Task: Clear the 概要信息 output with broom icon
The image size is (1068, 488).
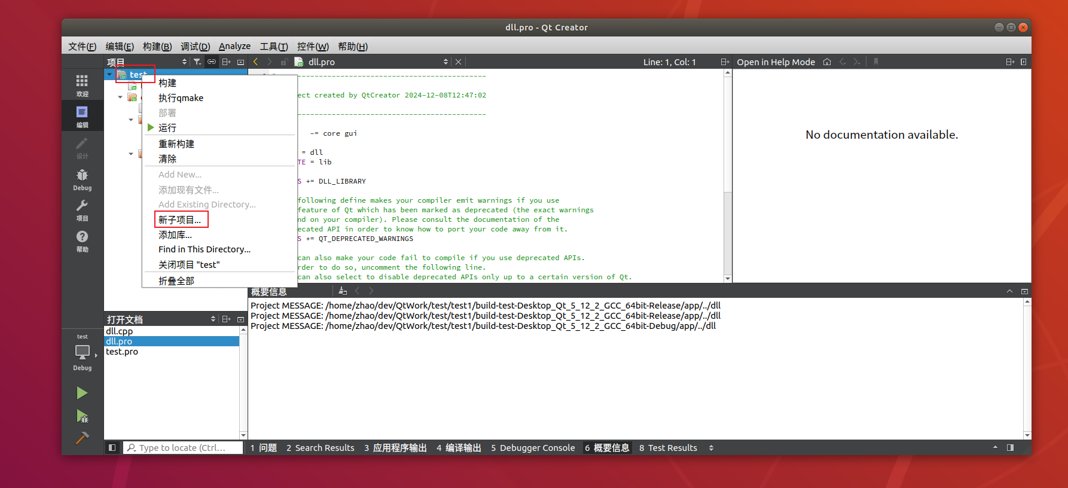Action: click(343, 291)
